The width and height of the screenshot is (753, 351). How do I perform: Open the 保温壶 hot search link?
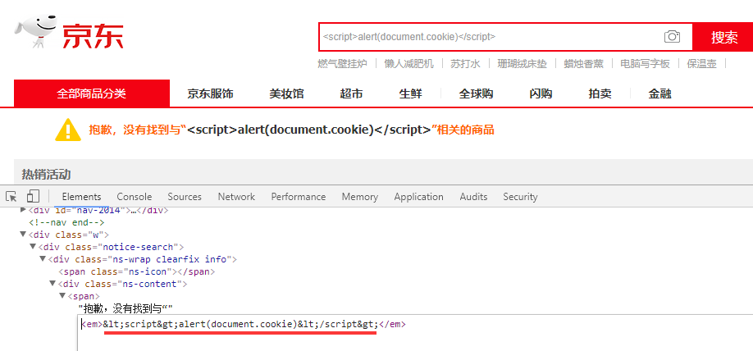pyautogui.click(x=701, y=63)
